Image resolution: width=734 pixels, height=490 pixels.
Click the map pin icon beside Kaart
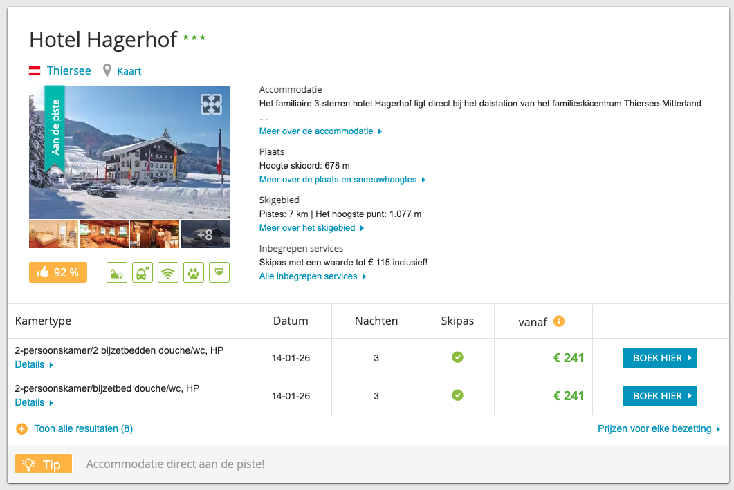107,70
